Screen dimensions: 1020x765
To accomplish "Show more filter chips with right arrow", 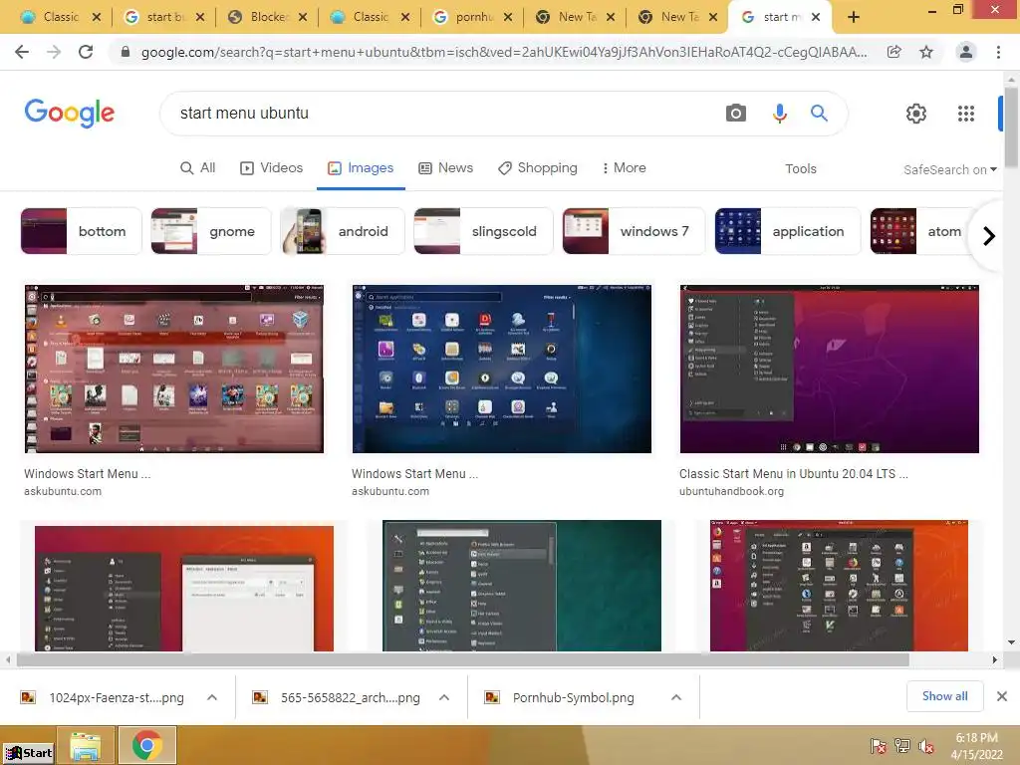I will 989,235.
